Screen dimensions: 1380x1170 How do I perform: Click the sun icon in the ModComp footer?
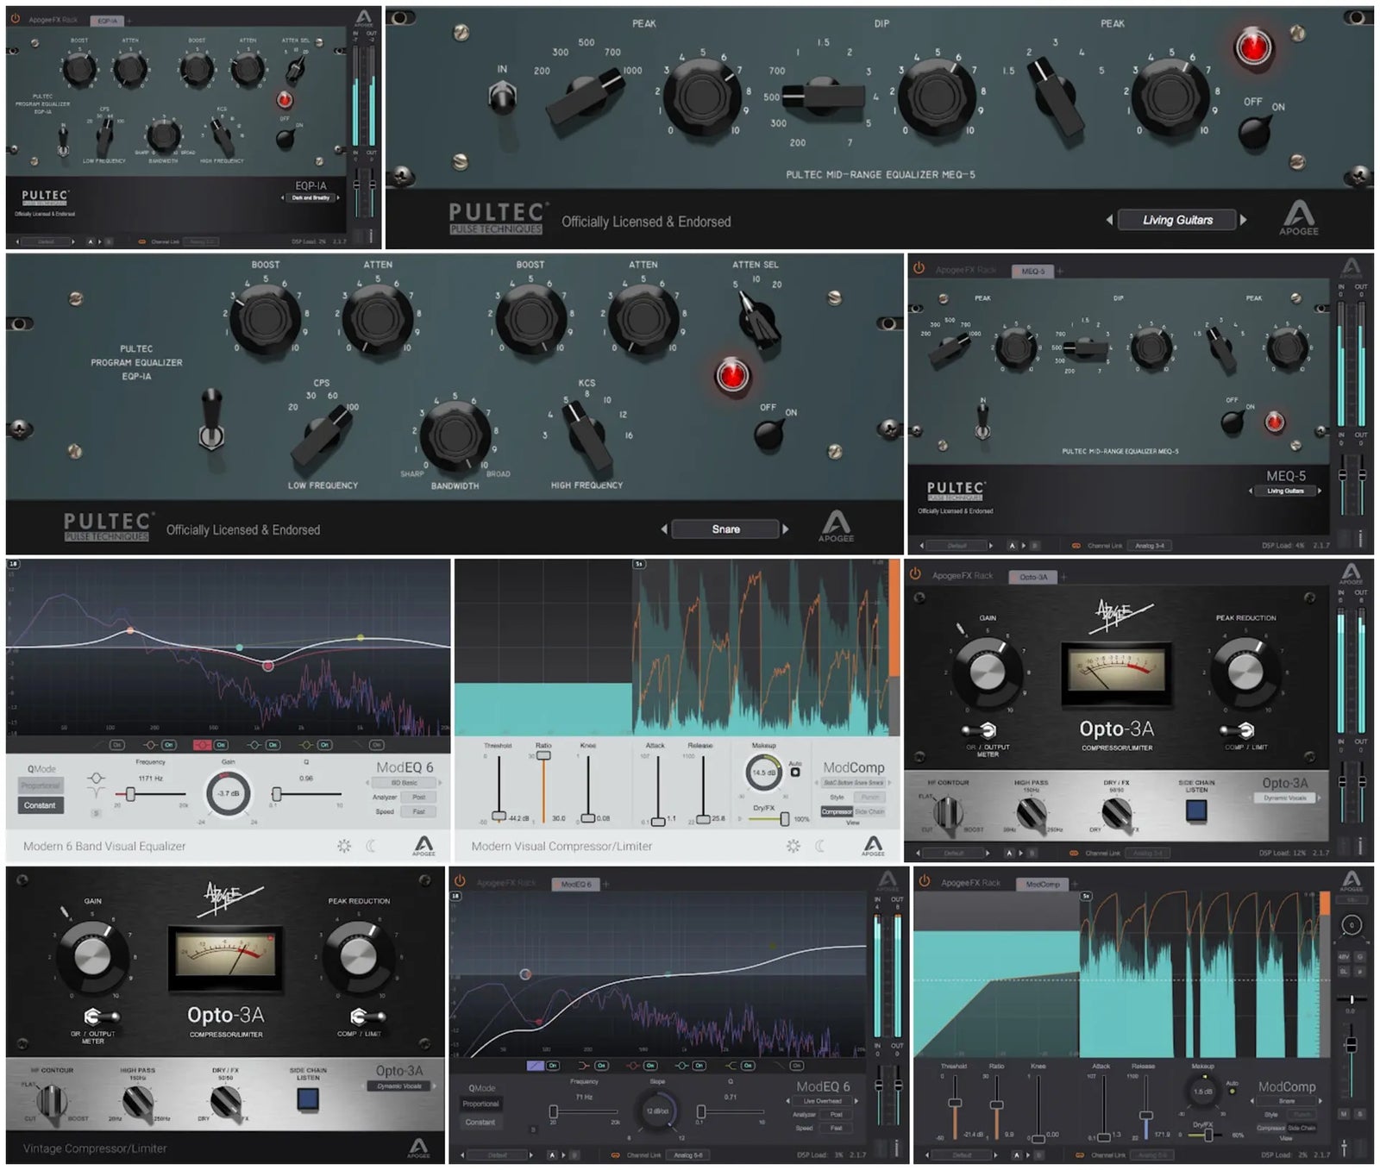(x=793, y=844)
